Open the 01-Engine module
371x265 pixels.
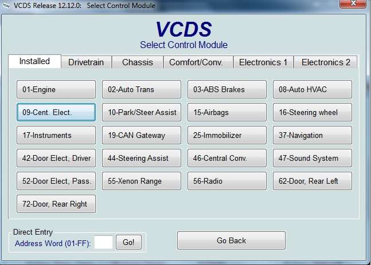pyautogui.click(x=56, y=89)
